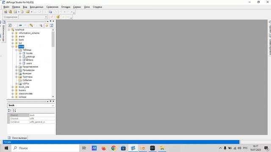Click the blue back arrow in the explorer toolbar
This screenshot has height=152, width=271.
point(20,25)
